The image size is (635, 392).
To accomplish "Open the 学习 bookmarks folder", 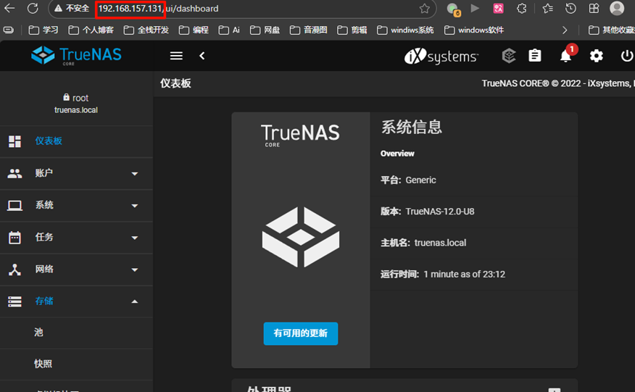I will click(x=43, y=30).
